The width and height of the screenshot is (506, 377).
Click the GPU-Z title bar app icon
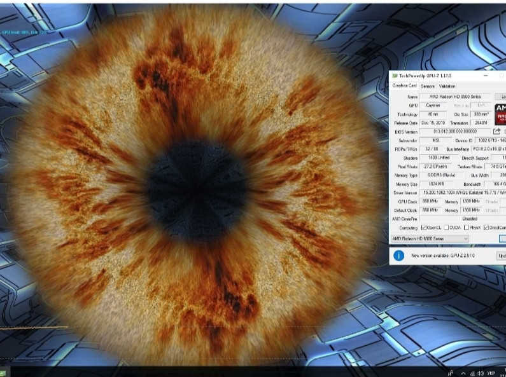point(395,76)
